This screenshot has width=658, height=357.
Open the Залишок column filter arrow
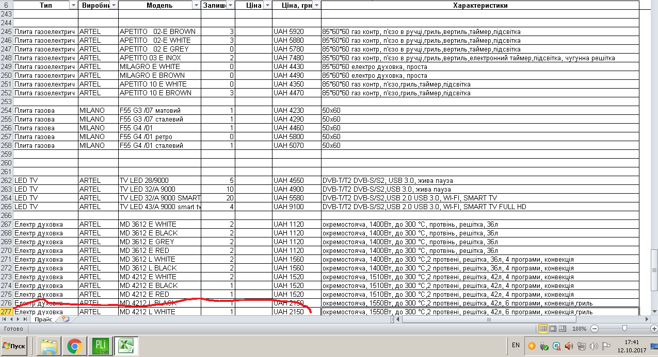click(230, 5)
